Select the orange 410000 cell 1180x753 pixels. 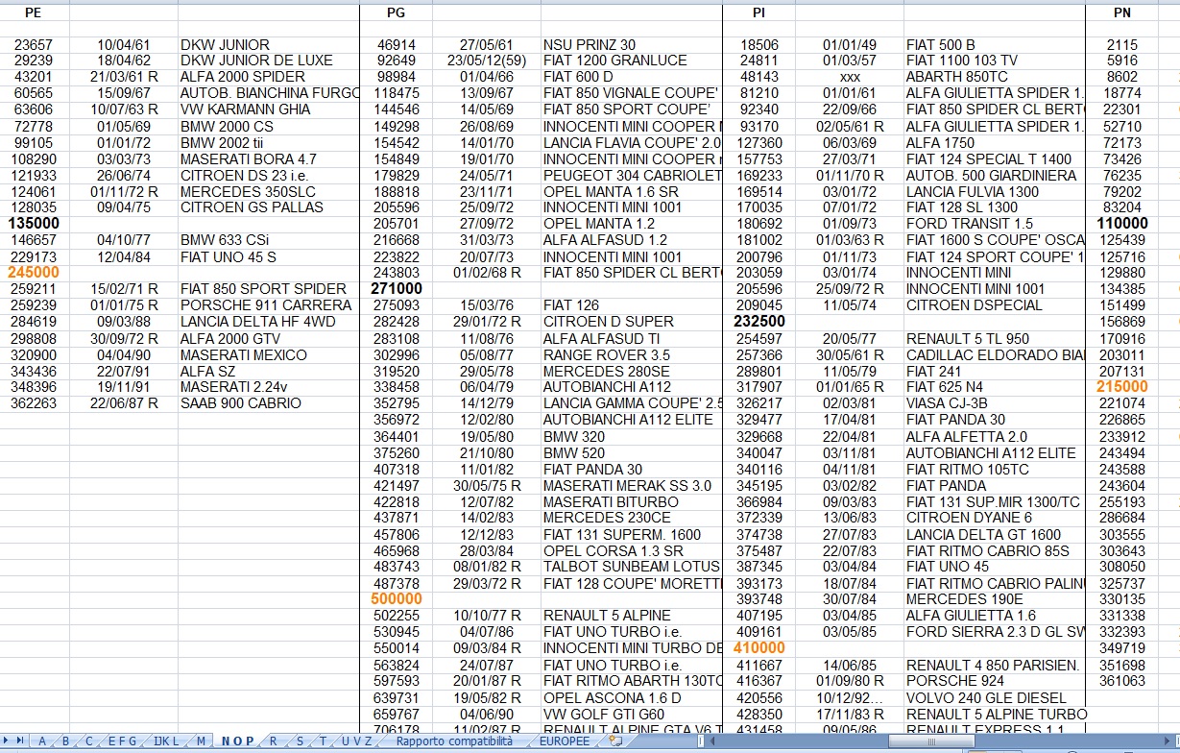click(759, 648)
